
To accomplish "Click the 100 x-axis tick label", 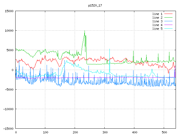I will tap(45, 132).
